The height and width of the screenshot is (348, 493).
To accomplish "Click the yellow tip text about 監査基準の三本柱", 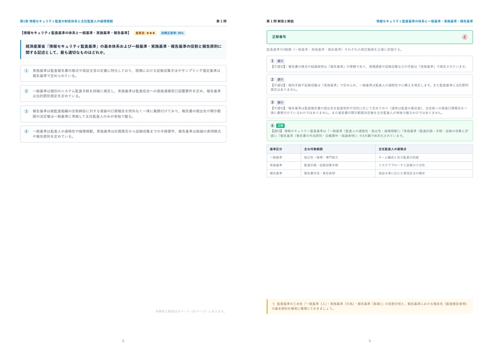I will click(x=370, y=306).
